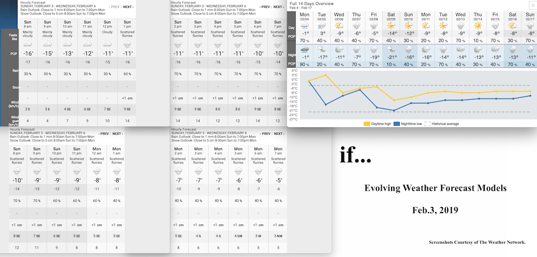Screen dimensions: 537x257
Task: Click NEXT in the Sun 8 pm–Mon 1 am panel
Action: [118, 134]
